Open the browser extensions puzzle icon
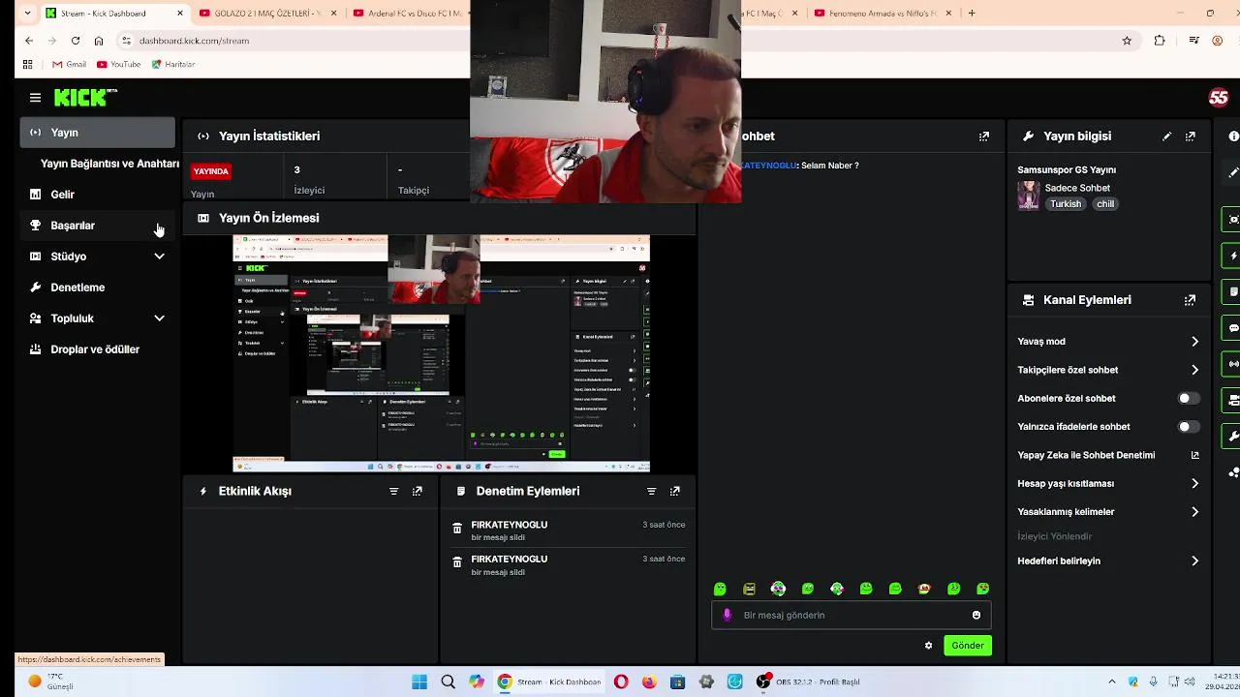The image size is (1240, 697). point(1160,41)
